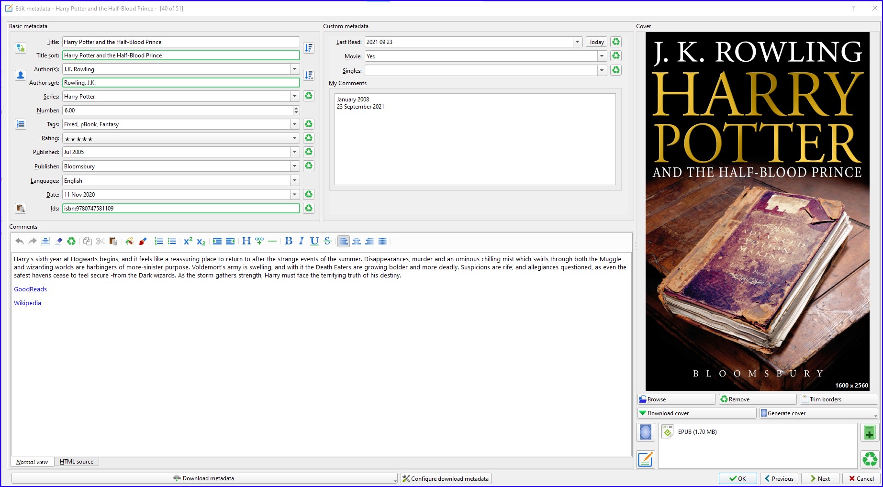Remove the selected book format
Image resolution: width=883 pixels, height=487 pixels.
click(x=870, y=459)
